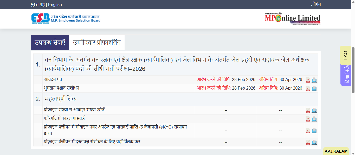This screenshot has height=155, width=355.
Task: Click the blue apply icon beside आवेदन पत्र
Action: 314,80
